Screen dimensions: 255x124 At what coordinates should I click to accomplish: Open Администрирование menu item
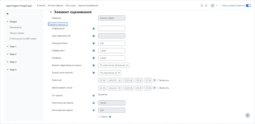pos(88,5)
